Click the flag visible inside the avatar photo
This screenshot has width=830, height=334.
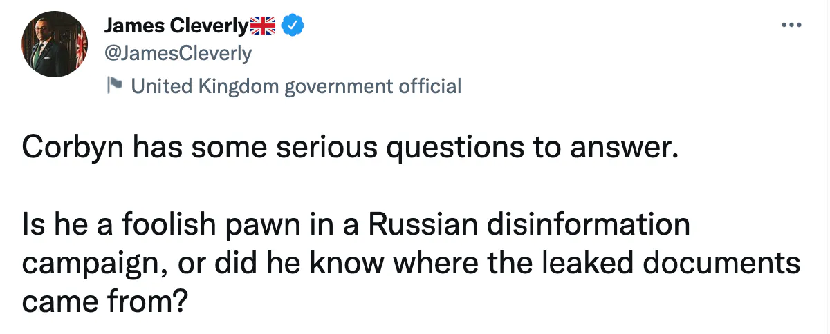(80, 46)
